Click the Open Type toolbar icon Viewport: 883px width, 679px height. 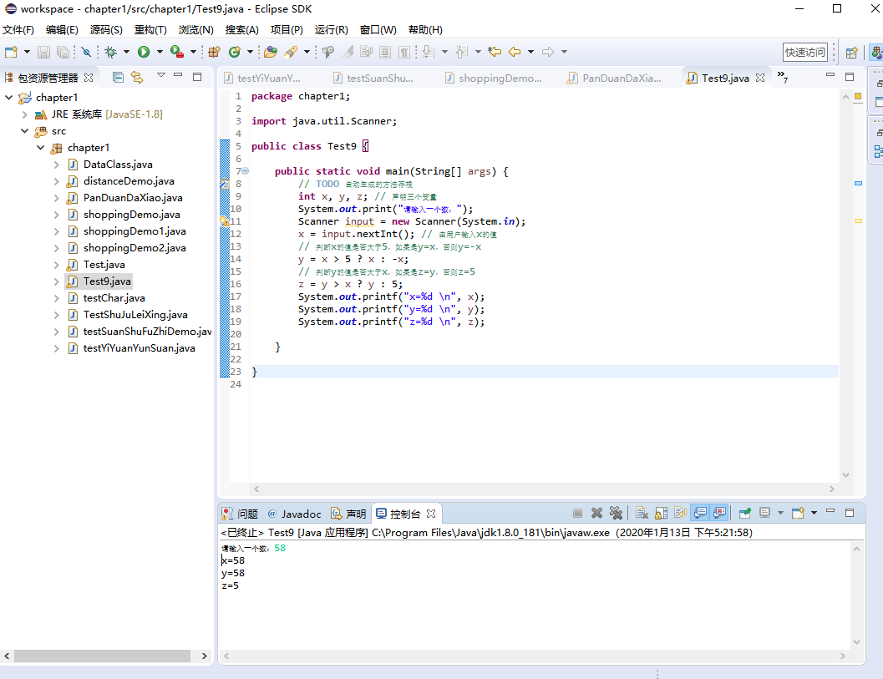[271, 52]
